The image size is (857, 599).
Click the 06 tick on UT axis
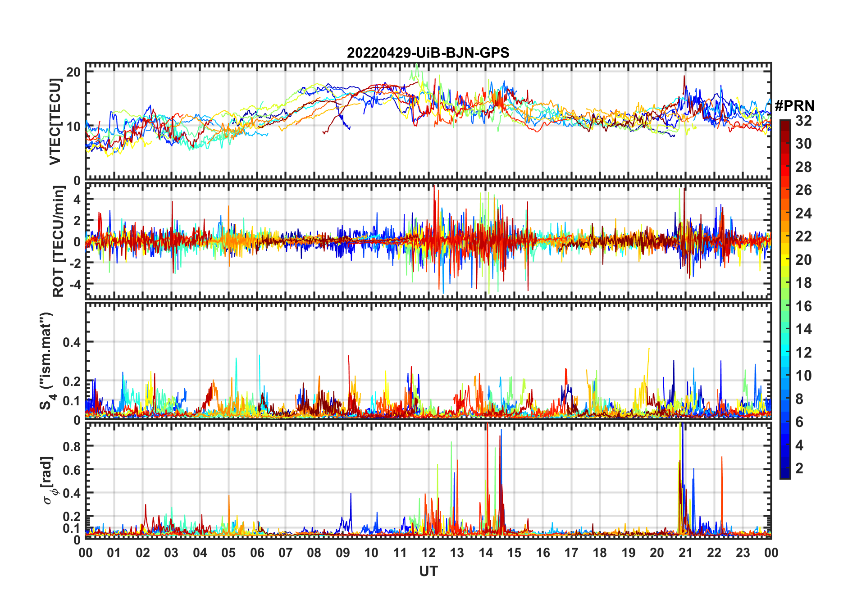pos(257,553)
